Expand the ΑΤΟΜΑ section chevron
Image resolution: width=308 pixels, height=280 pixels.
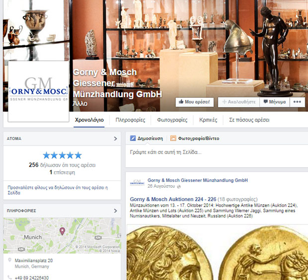[x=115, y=139]
